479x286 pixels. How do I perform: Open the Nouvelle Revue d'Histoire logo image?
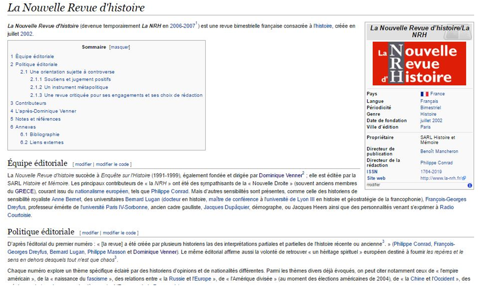(x=419, y=64)
